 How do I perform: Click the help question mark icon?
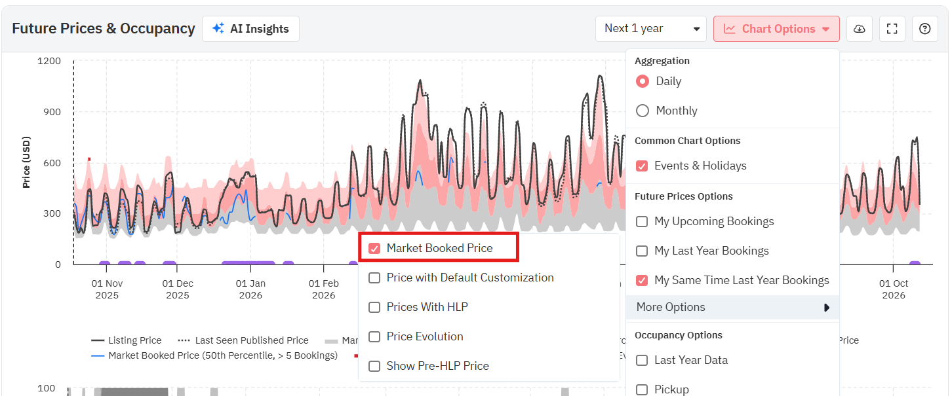tap(924, 29)
